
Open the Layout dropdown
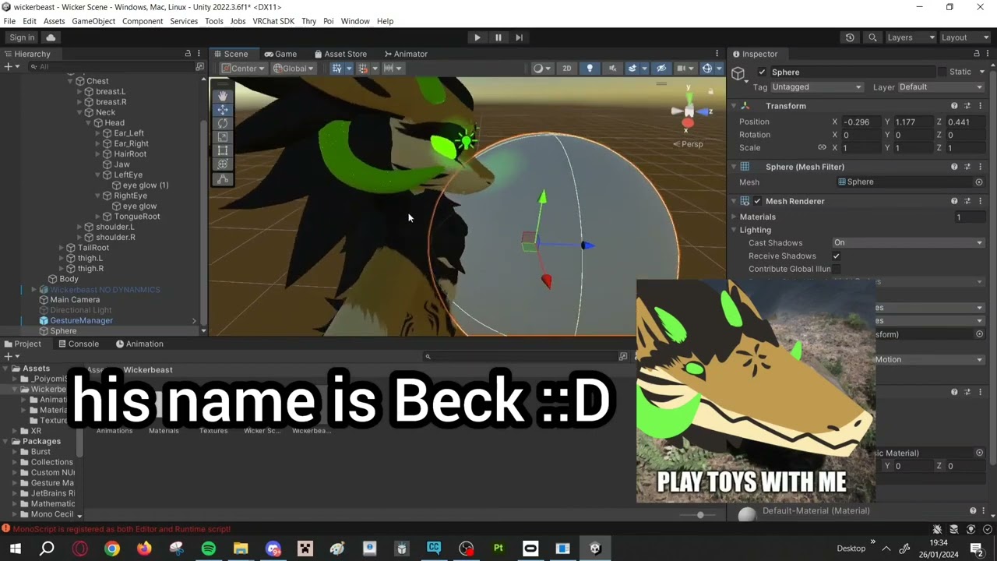(964, 37)
